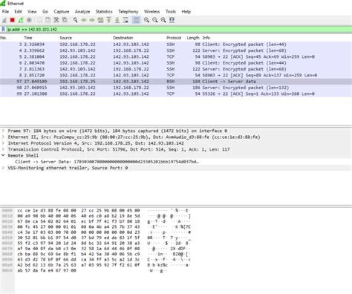Click the Start capture shark fin icon
Viewport: 352px width, 294px height.
point(4,20)
